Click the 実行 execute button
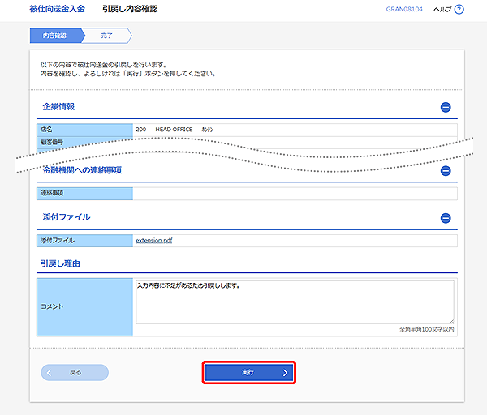Viewport: 487px width, 415px height. (x=249, y=372)
